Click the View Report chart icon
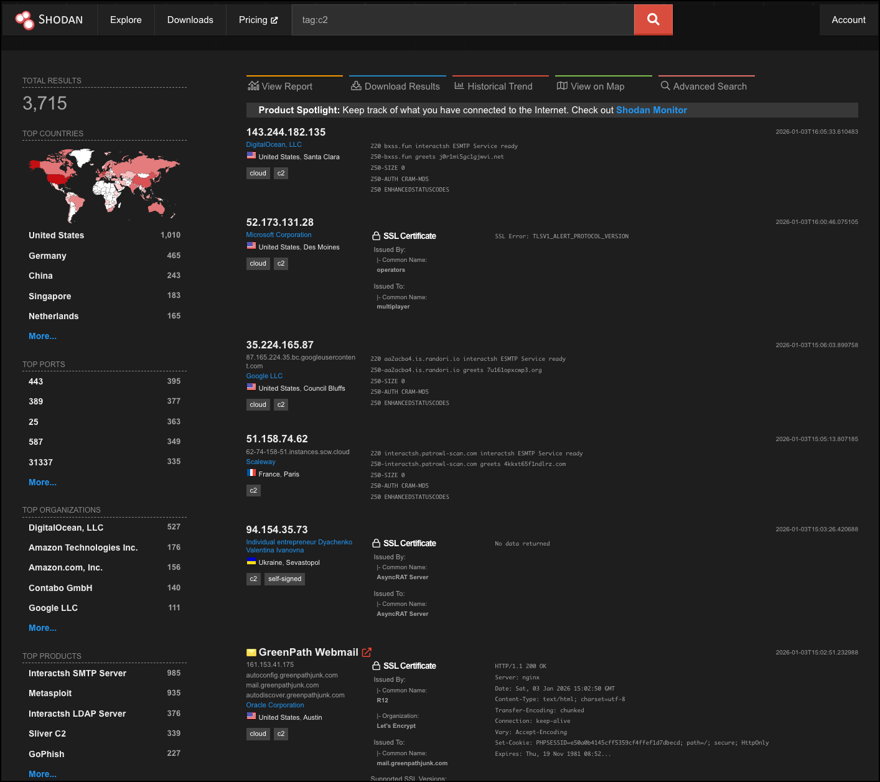The width and height of the screenshot is (880, 782). point(253,86)
